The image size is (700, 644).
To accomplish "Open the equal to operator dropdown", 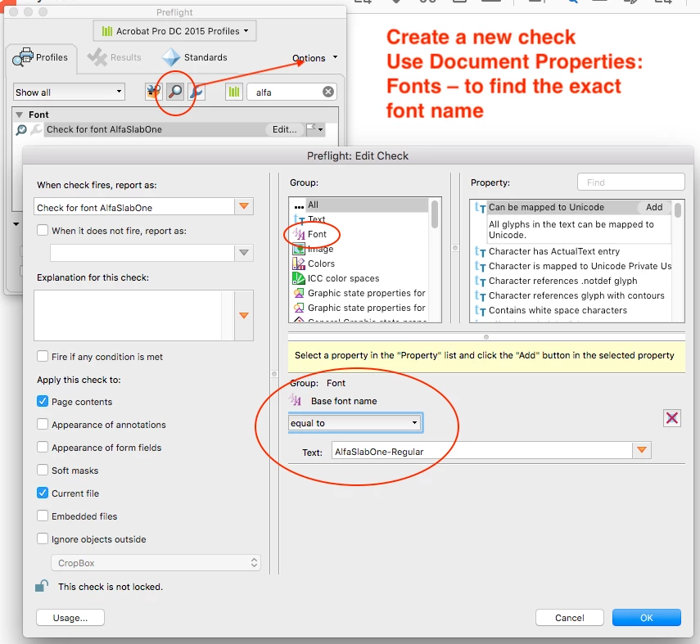I will [x=355, y=422].
